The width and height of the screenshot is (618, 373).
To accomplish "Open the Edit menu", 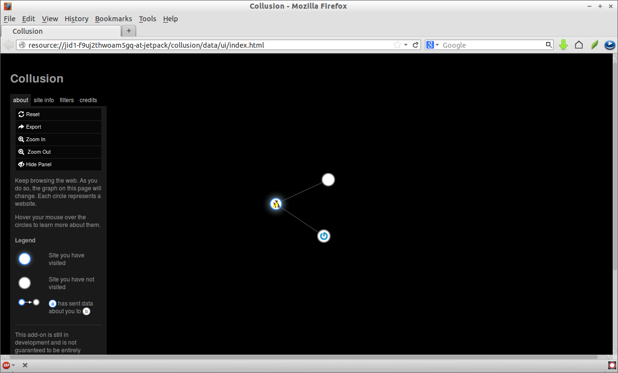I will click(28, 19).
